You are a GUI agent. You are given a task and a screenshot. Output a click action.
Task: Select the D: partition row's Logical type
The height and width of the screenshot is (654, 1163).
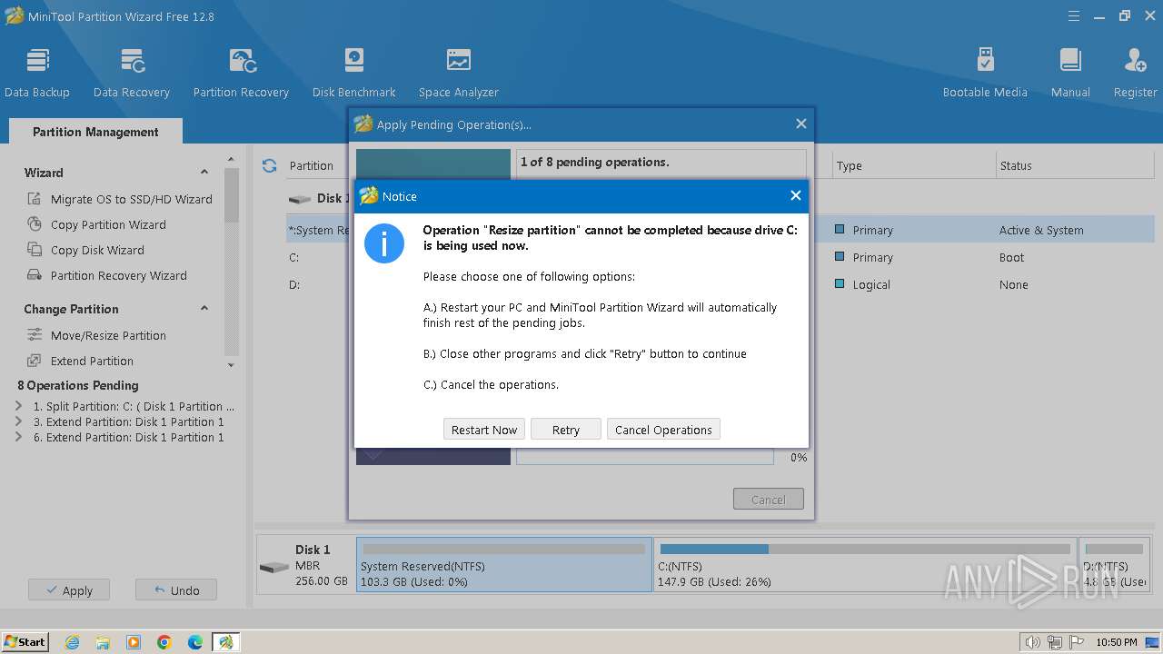[x=870, y=284]
